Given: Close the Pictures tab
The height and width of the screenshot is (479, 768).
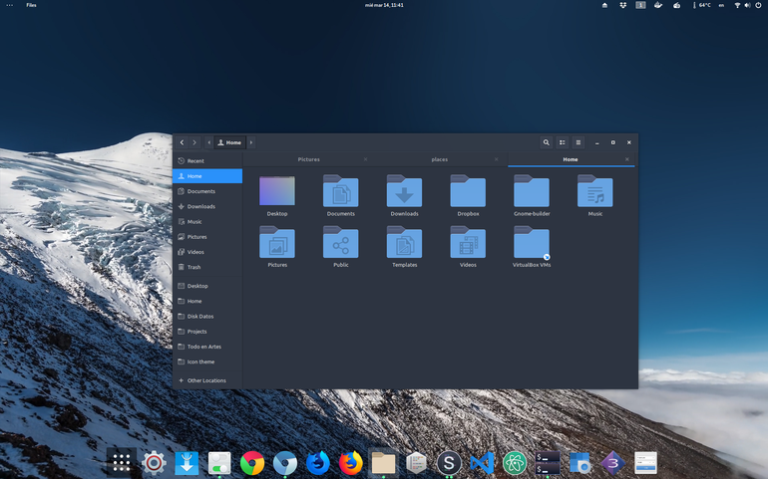Looking at the screenshot, I should click(x=365, y=159).
